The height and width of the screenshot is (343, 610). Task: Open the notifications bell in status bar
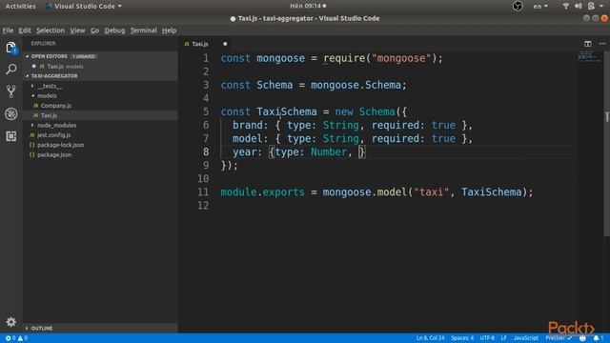click(x=598, y=338)
